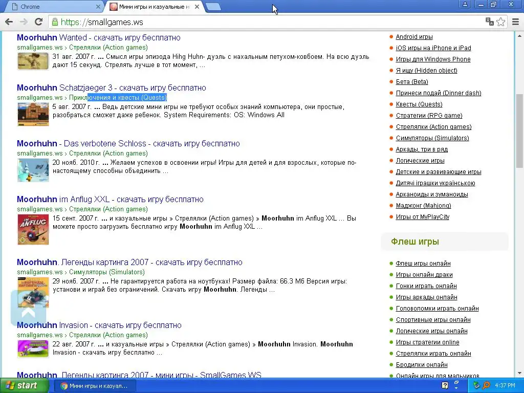Click the browser forward arrow
This screenshot has height=393, width=524.
24,22
